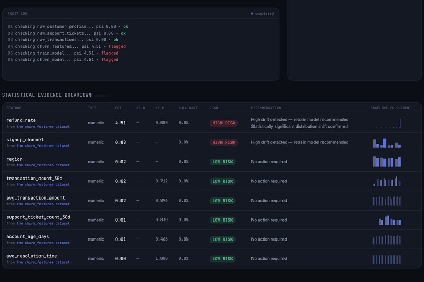Click audit log line 03 raw_transactions
The width and height of the screenshot is (424, 282).
tap(63, 40)
